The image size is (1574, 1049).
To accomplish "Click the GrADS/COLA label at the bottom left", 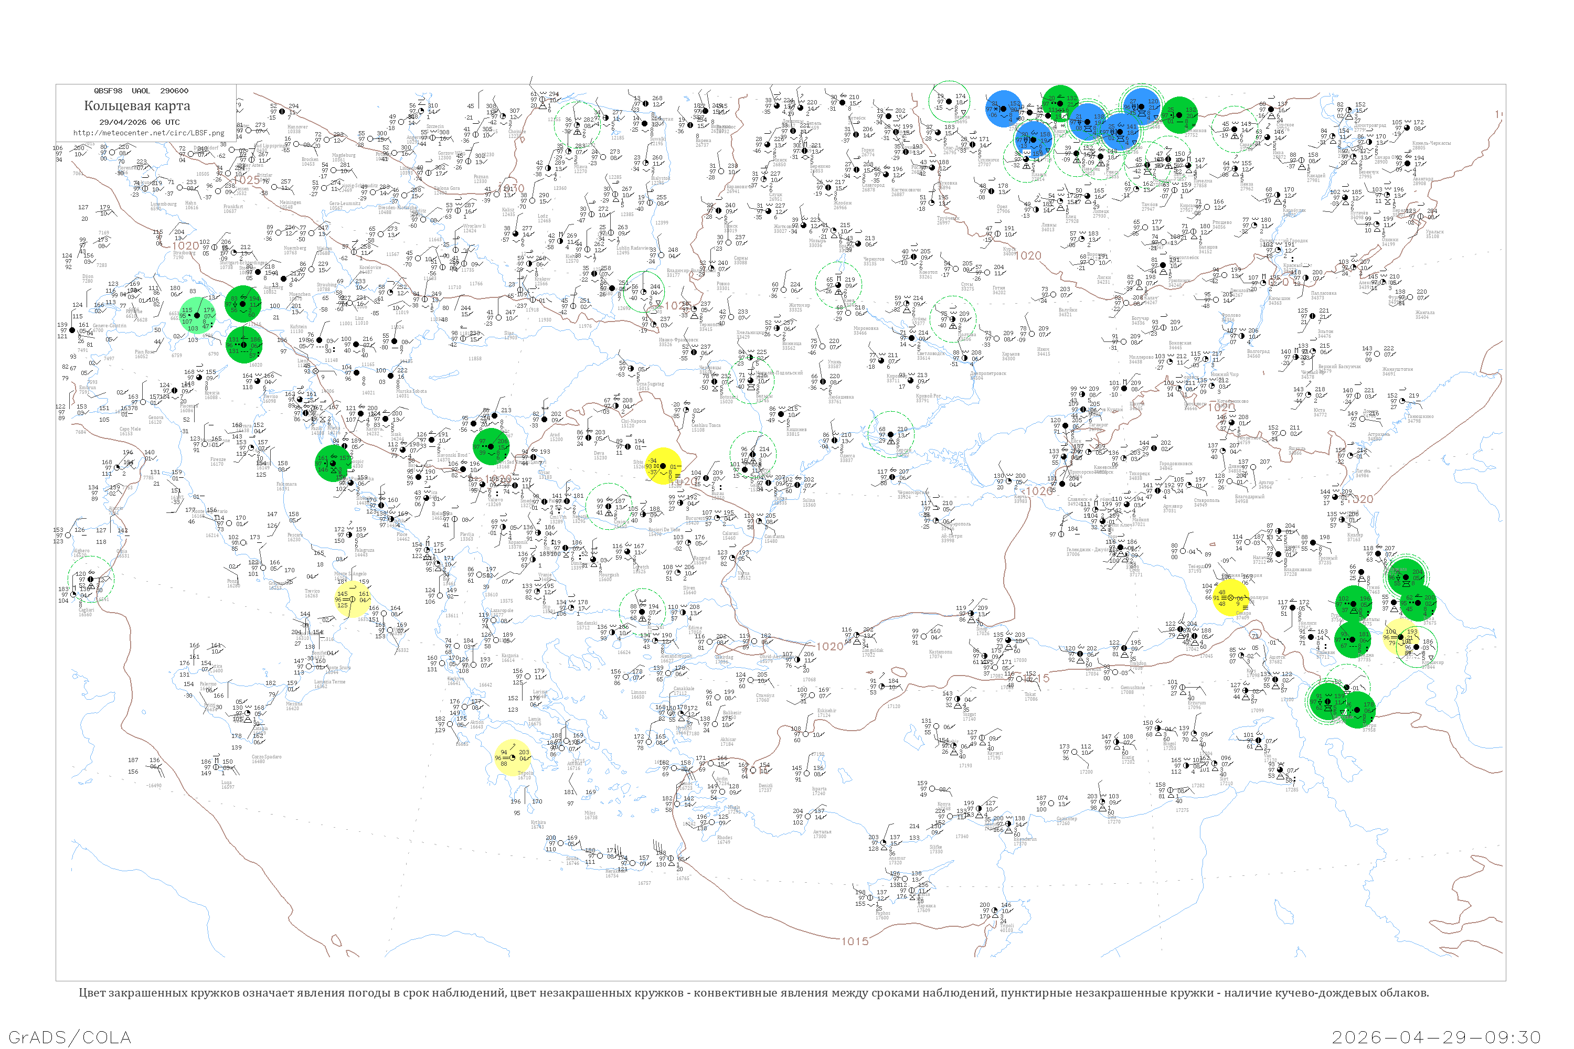I will (70, 1037).
